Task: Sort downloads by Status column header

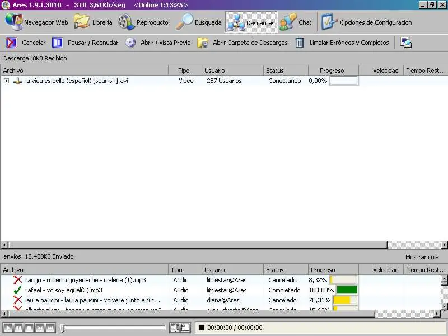Action: [286, 71]
